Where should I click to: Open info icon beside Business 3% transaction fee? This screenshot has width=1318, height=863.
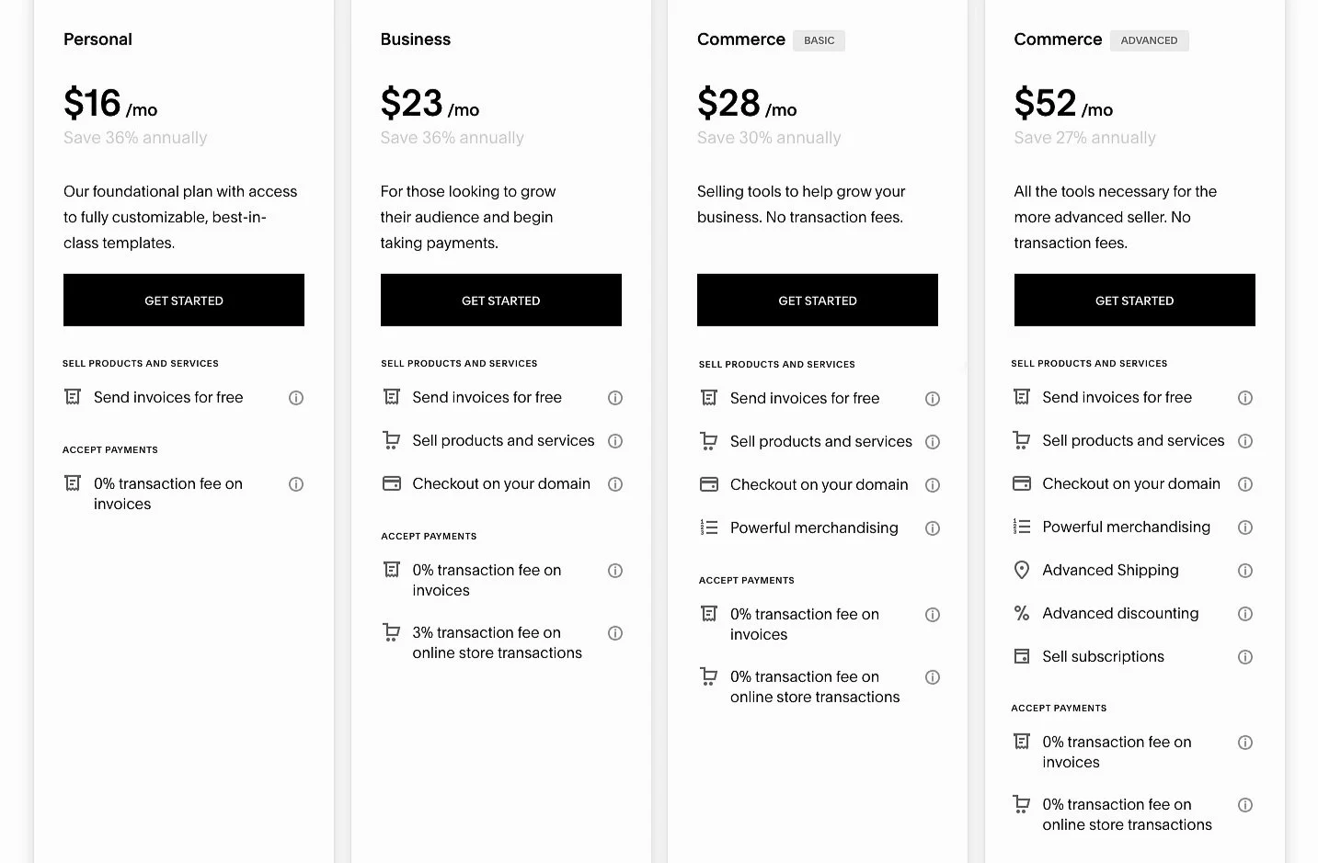(x=615, y=633)
